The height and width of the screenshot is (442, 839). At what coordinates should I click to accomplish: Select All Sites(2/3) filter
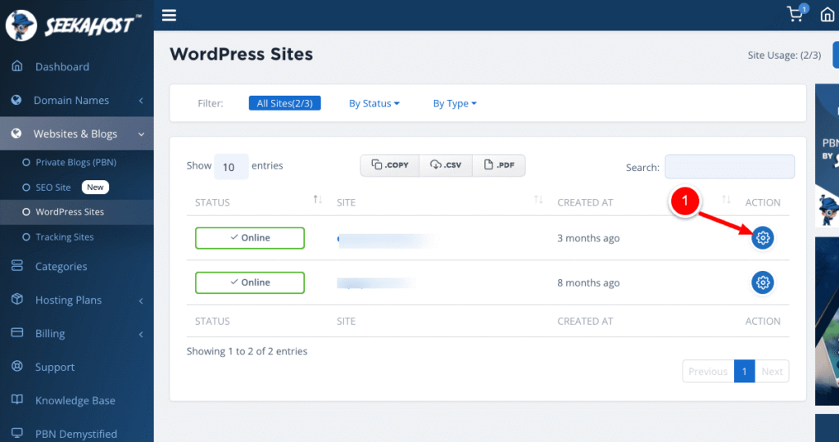pos(285,104)
